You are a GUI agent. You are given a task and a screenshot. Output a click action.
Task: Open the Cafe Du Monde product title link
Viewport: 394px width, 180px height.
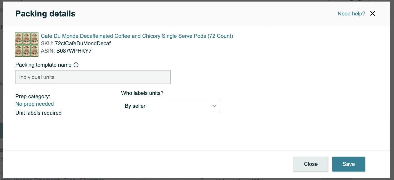137,36
